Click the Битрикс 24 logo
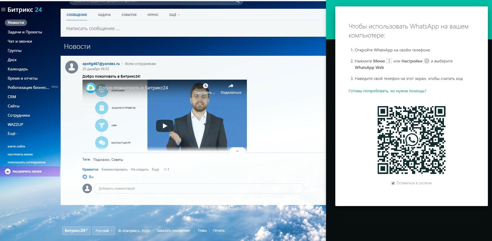The width and height of the screenshot is (492, 241). [25, 10]
